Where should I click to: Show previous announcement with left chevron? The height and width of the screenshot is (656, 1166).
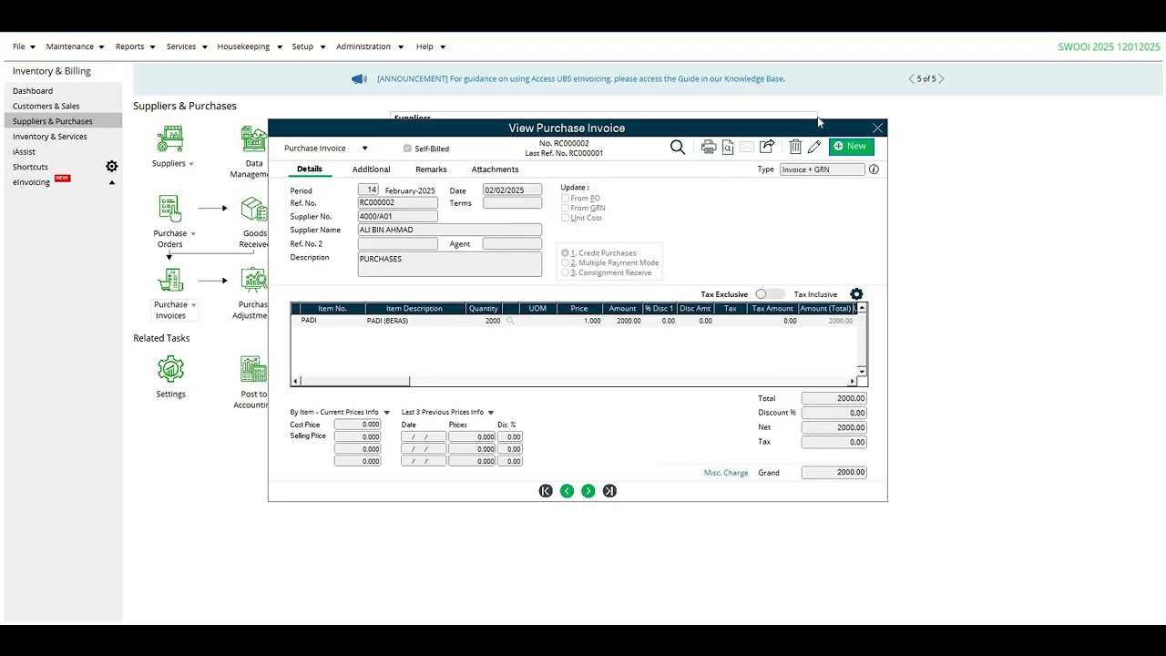pyautogui.click(x=912, y=79)
